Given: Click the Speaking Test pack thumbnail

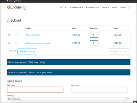Looking at the screenshot, I should [x=17, y=43].
